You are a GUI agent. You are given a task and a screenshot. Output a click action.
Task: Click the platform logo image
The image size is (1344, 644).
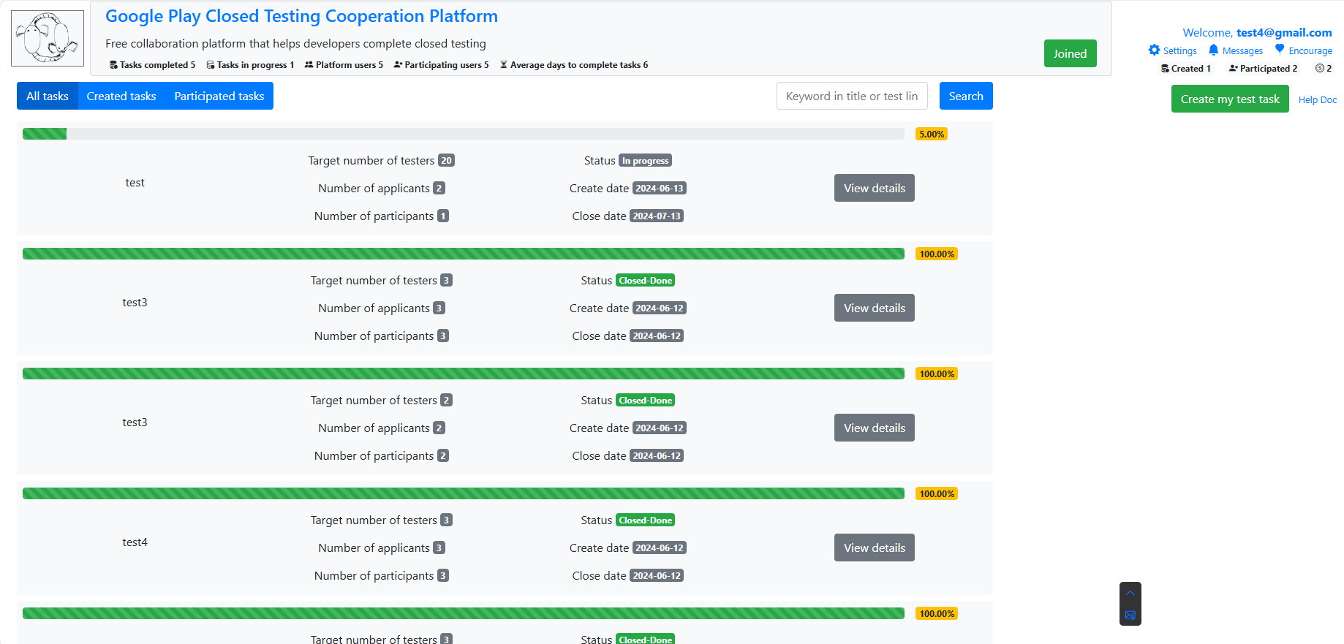pos(48,38)
